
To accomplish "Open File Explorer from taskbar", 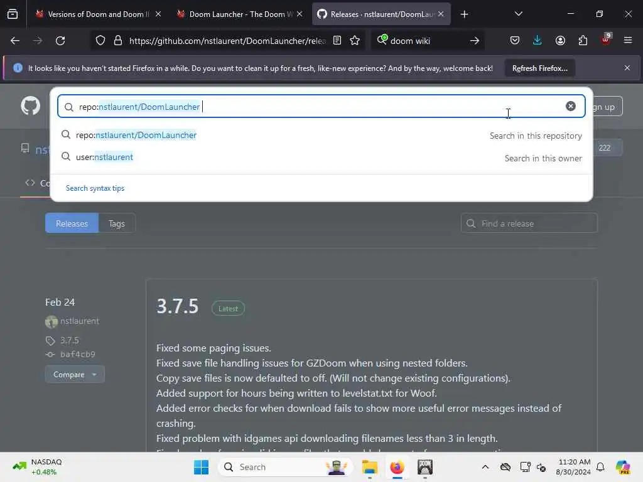I will click(369, 467).
